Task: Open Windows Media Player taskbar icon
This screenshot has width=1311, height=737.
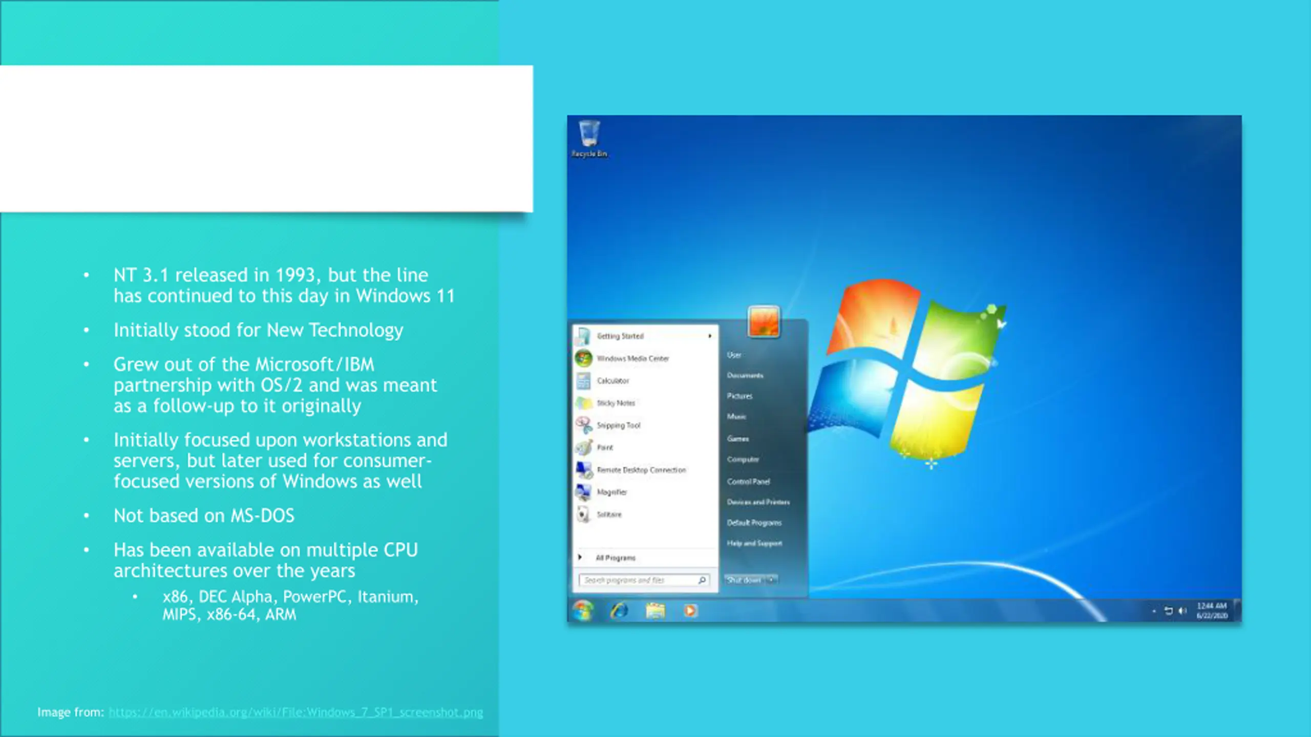Action: click(x=690, y=611)
